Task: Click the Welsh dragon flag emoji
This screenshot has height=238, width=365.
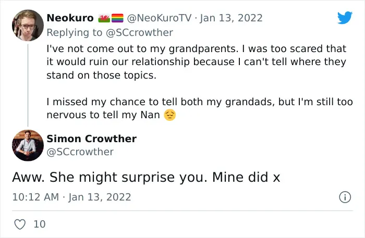Action: click(104, 18)
